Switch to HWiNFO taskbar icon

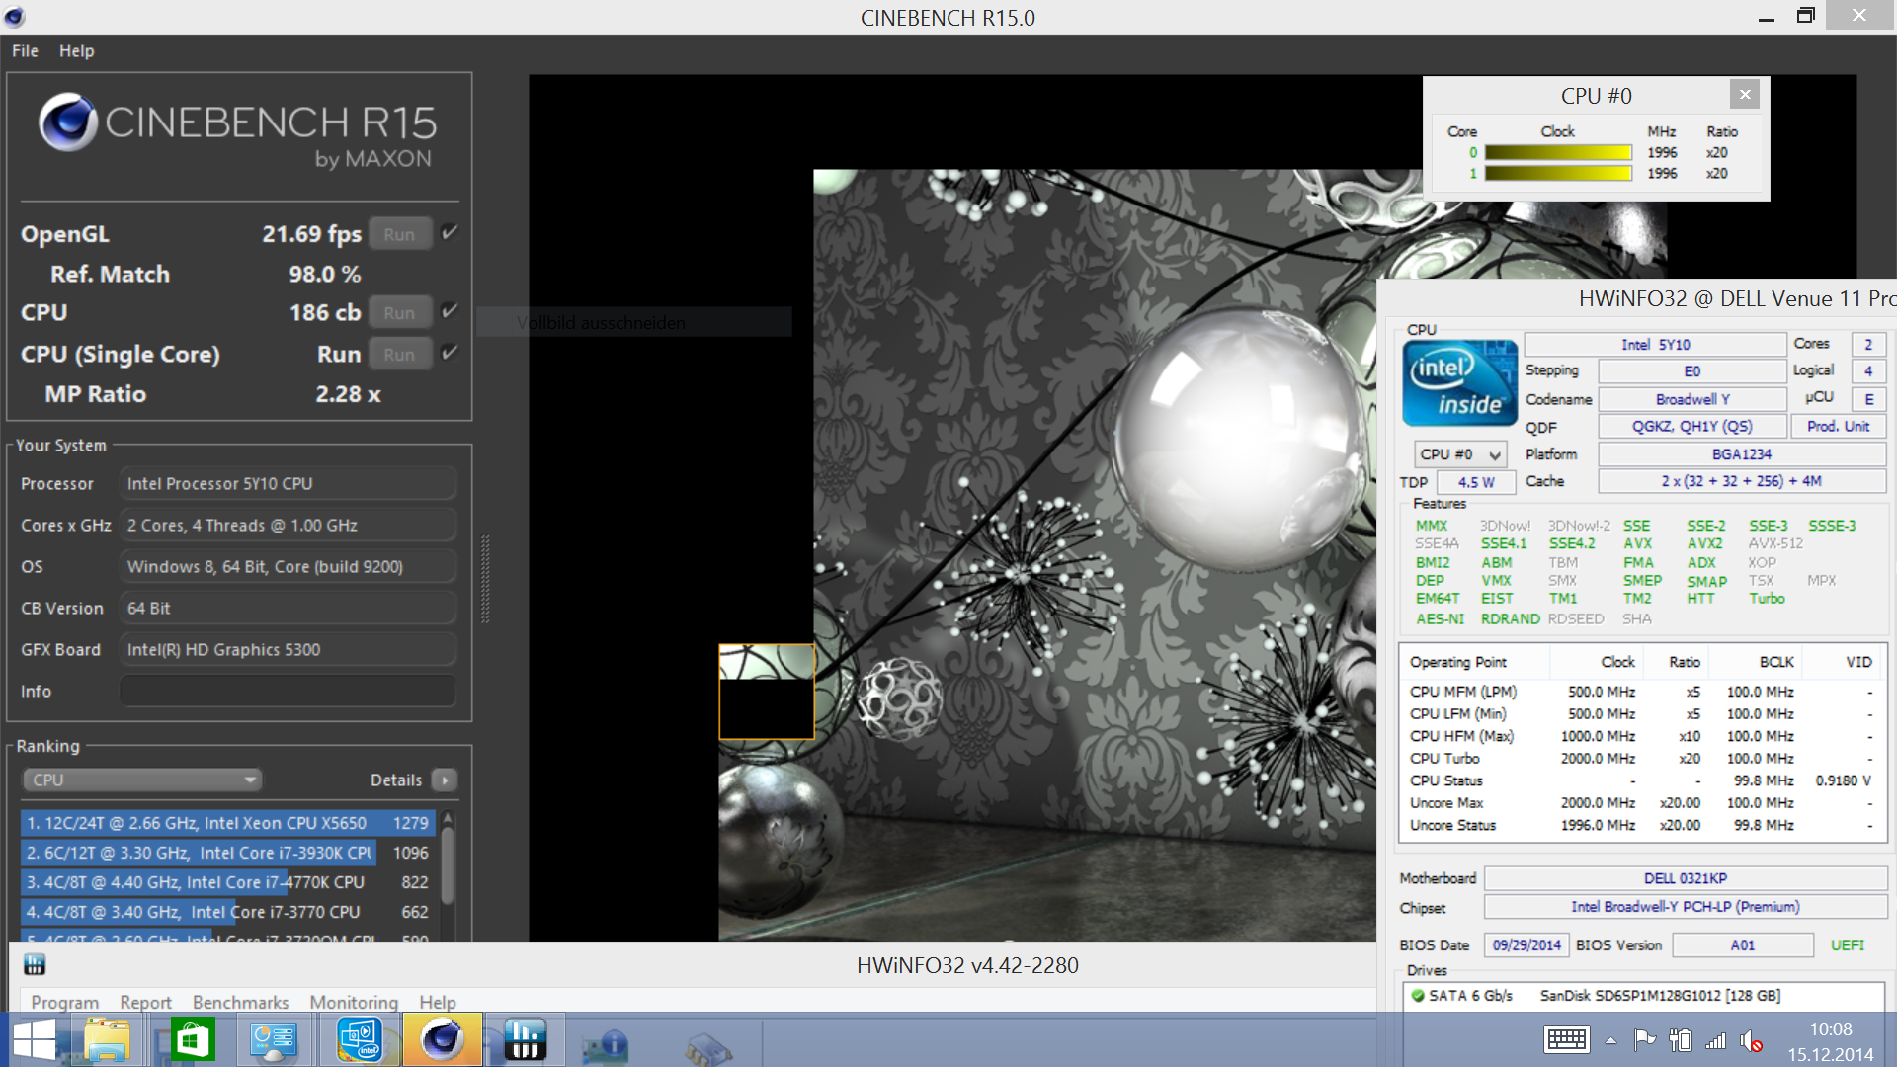click(525, 1039)
